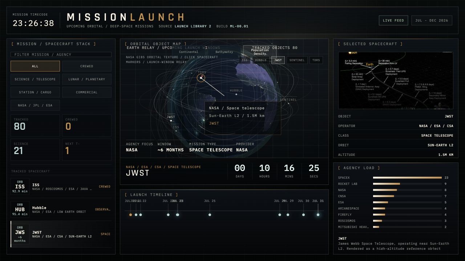Click the AGENCY FOCUS value NASA
The height and width of the screenshot is (261, 465).
coord(132,150)
